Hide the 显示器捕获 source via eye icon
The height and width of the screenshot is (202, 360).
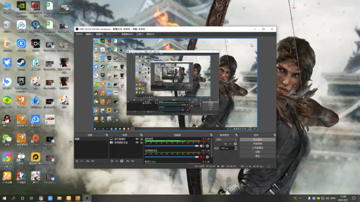pos(137,139)
